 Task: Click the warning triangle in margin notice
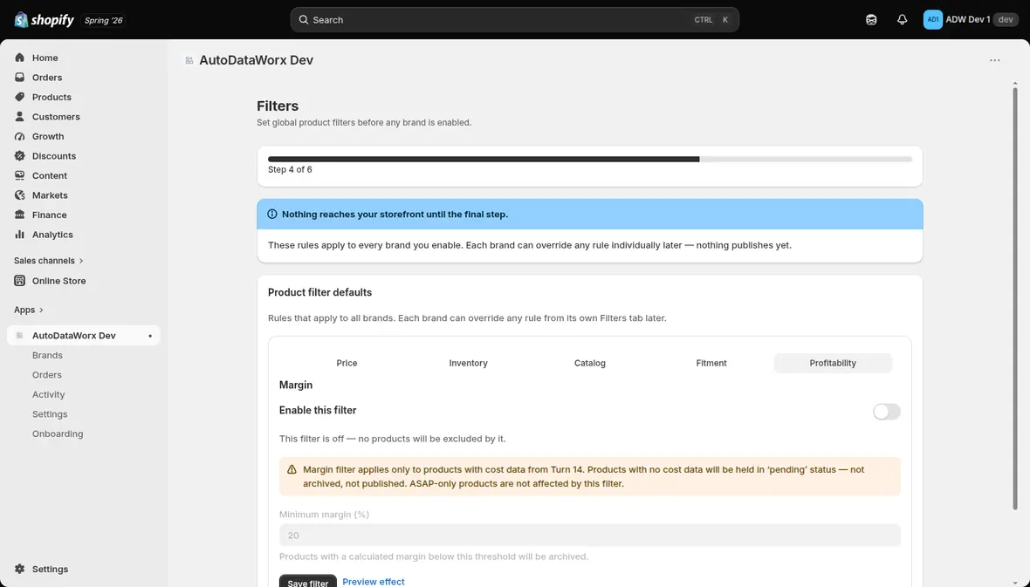[x=292, y=469]
